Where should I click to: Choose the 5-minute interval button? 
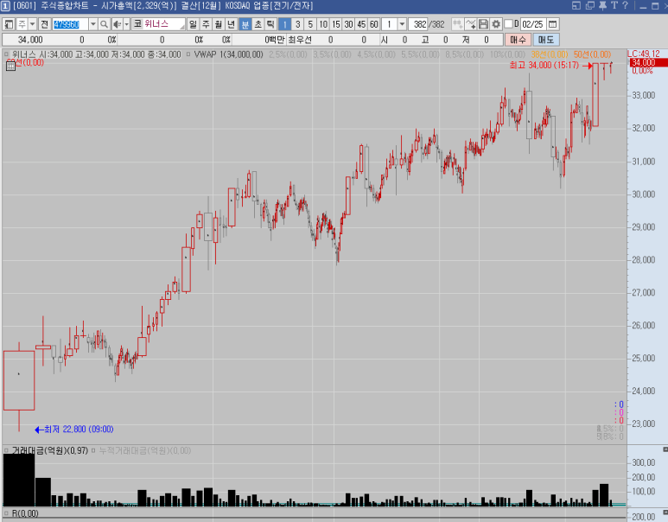coord(310,24)
